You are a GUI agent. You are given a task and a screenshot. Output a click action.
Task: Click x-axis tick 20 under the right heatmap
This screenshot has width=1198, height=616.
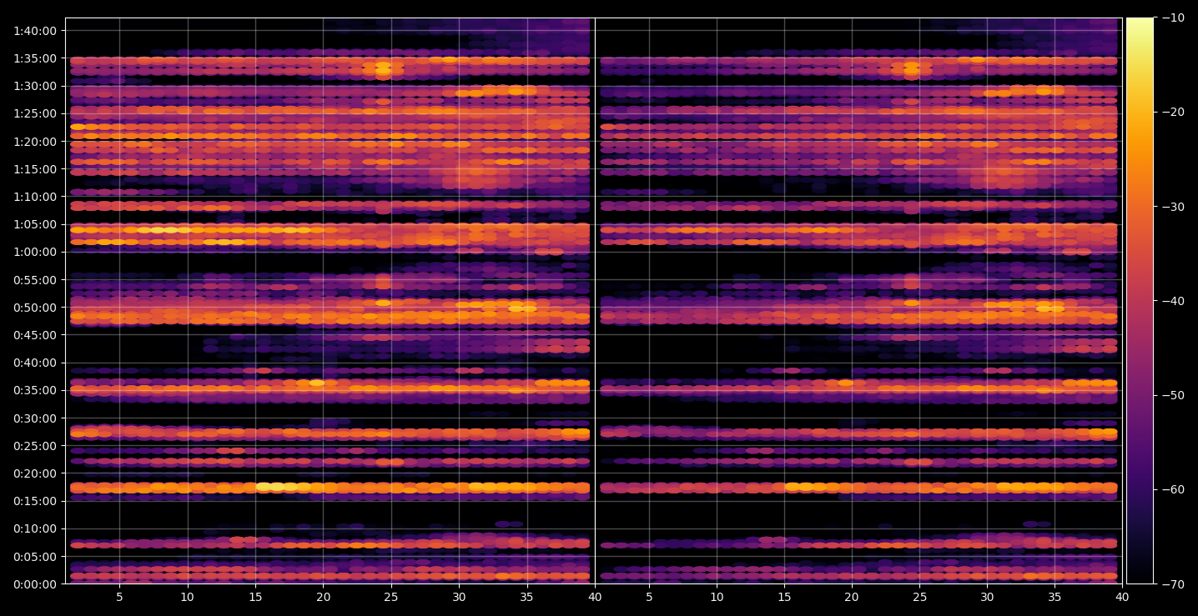click(x=852, y=597)
